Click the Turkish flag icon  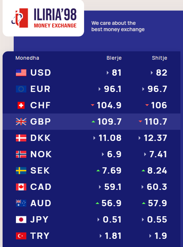click(21, 236)
